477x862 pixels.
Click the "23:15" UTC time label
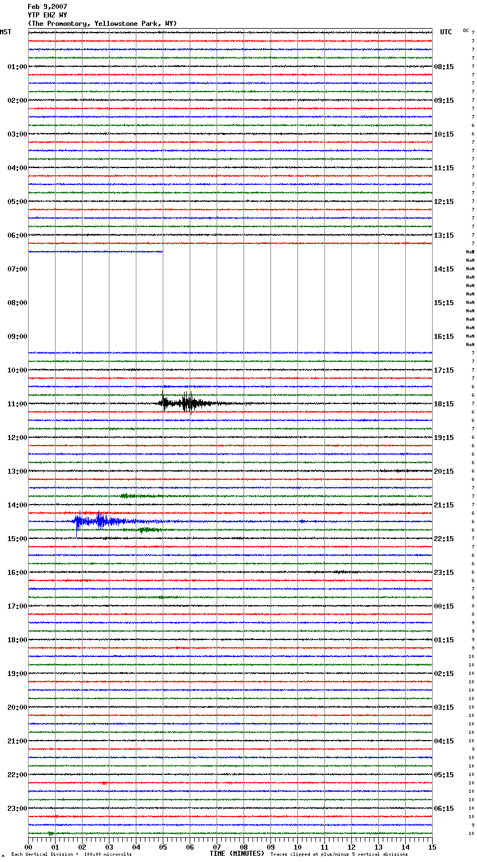[x=444, y=573]
